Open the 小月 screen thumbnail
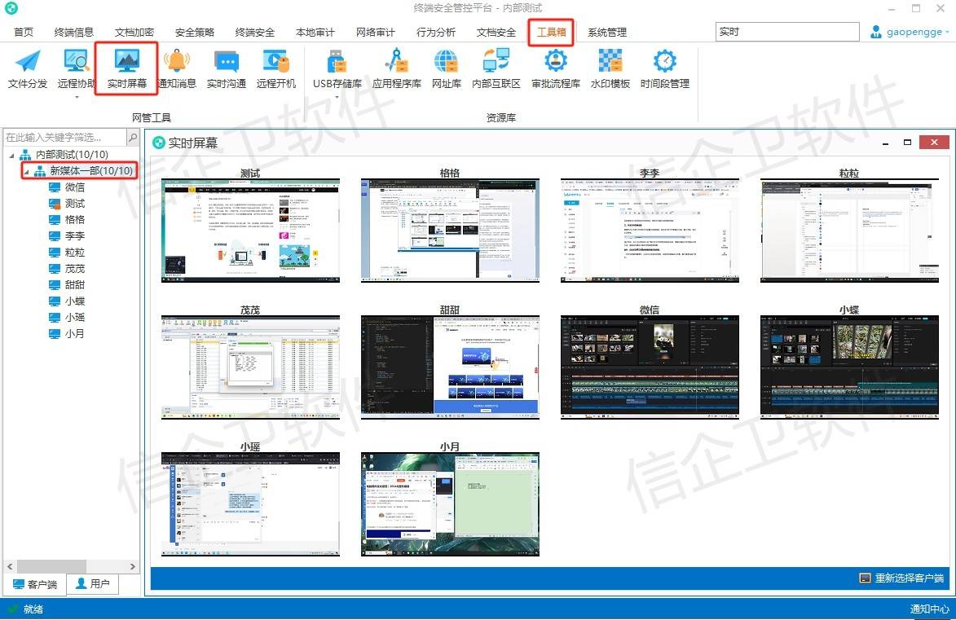 [450, 504]
